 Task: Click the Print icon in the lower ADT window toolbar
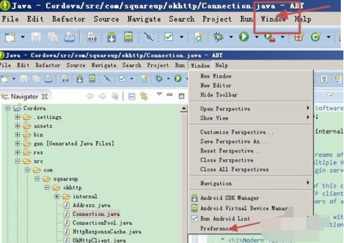click(49, 79)
